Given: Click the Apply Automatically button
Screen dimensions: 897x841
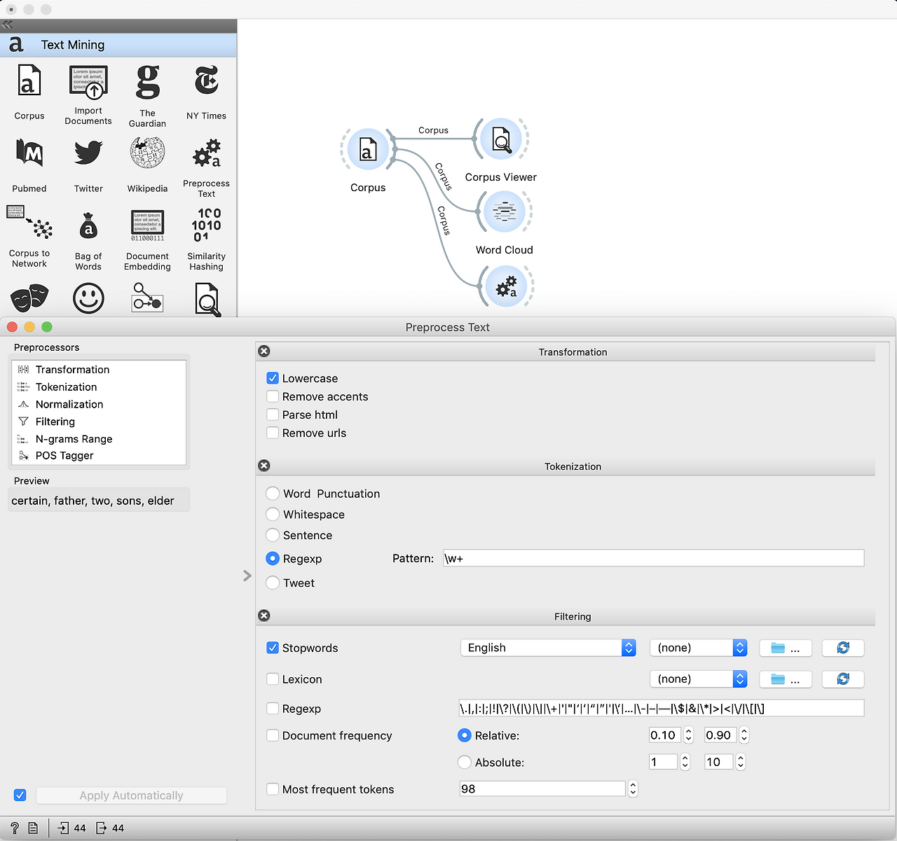Looking at the screenshot, I should (x=131, y=795).
